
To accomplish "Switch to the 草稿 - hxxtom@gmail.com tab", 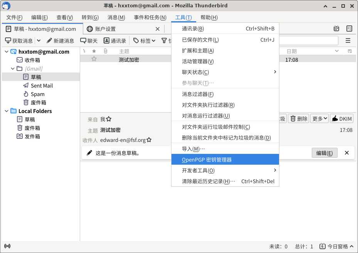I will [42, 29].
